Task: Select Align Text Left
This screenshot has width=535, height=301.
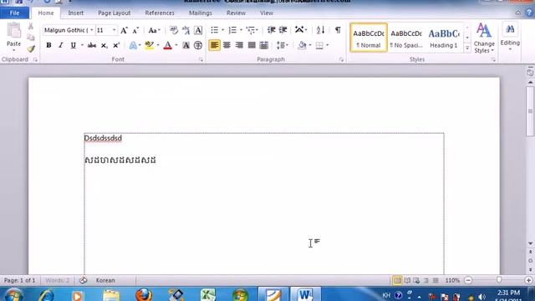Action: point(214,45)
